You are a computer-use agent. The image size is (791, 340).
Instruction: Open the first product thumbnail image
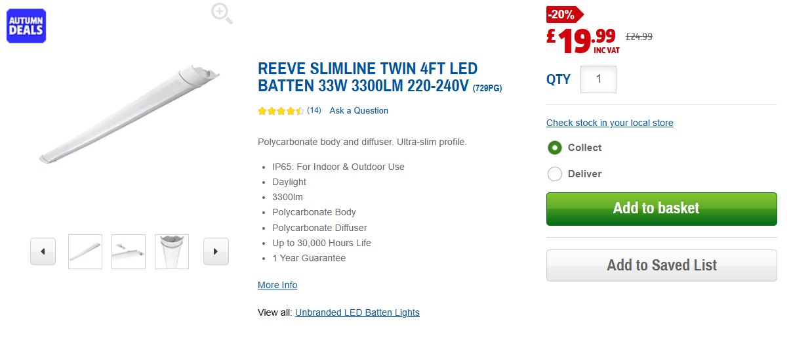85,251
